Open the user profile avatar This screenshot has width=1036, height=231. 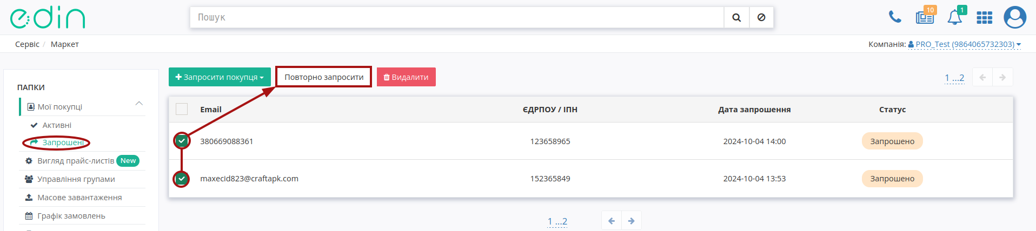(1015, 17)
